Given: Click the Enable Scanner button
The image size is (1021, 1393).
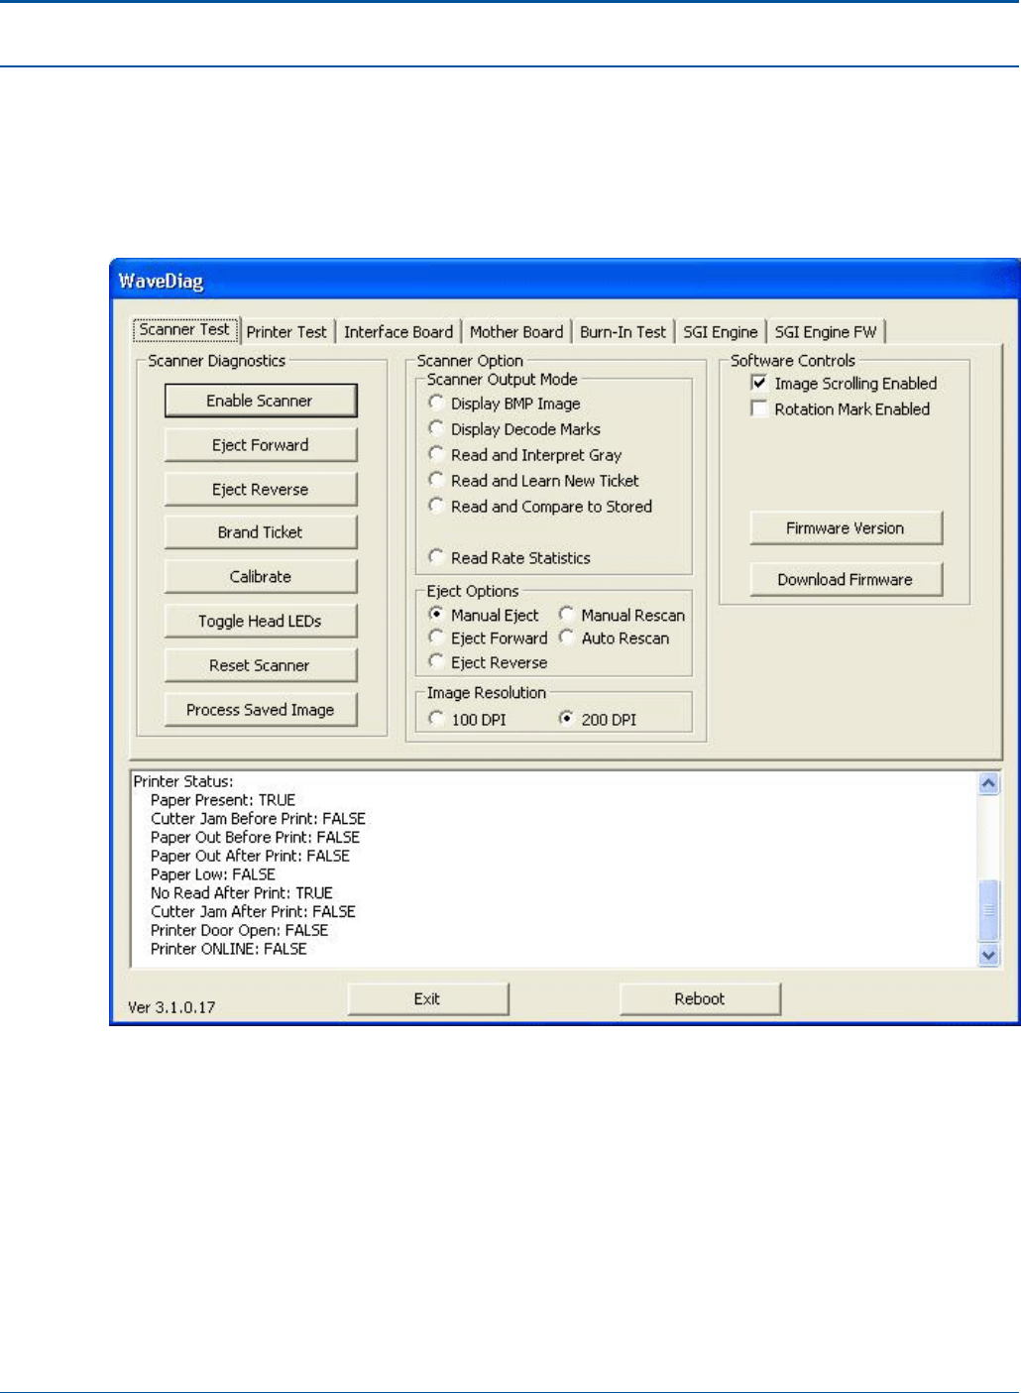Looking at the screenshot, I should [x=260, y=401].
